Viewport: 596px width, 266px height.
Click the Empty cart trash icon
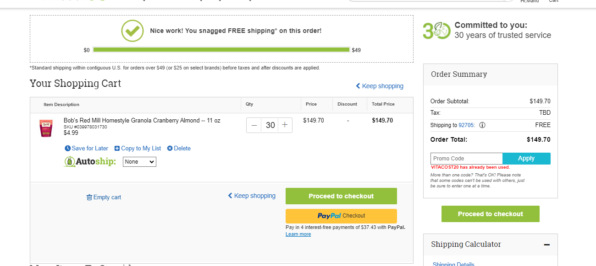click(x=89, y=197)
